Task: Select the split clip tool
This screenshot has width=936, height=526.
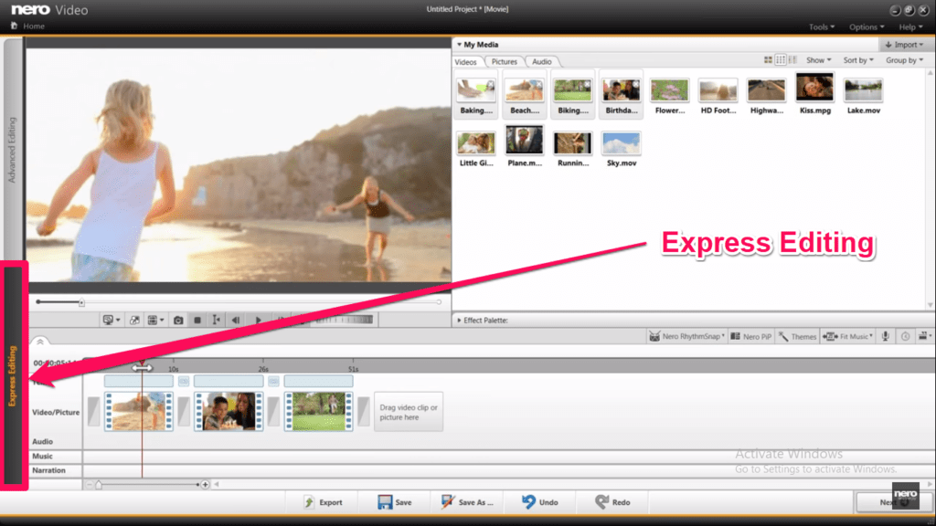Action: coord(215,320)
